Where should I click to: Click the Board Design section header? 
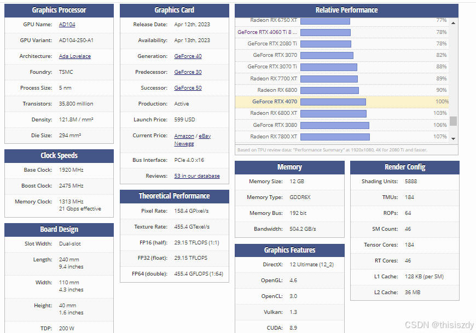(x=59, y=230)
